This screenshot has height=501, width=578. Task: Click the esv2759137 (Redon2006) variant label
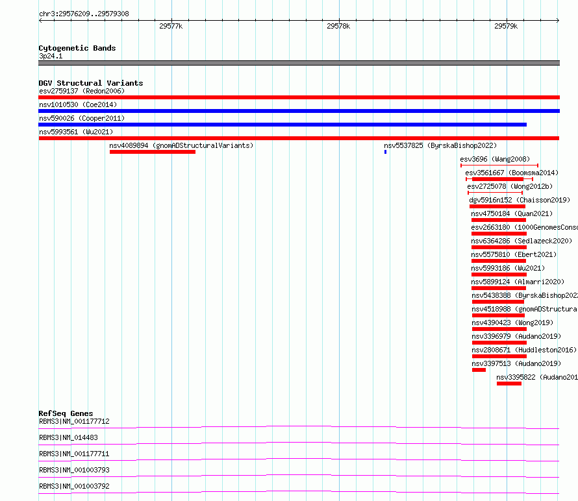[x=82, y=91]
